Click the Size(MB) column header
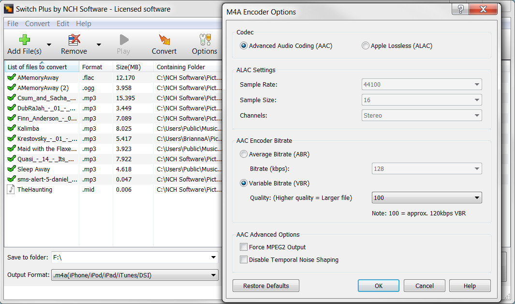Viewport: 515px width, 304px height. pyautogui.click(x=129, y=67)
